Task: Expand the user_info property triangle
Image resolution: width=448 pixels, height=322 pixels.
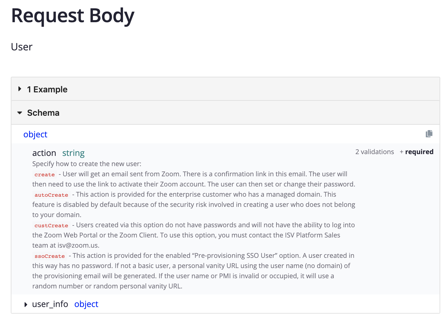Action: click(x=26, y=305)
